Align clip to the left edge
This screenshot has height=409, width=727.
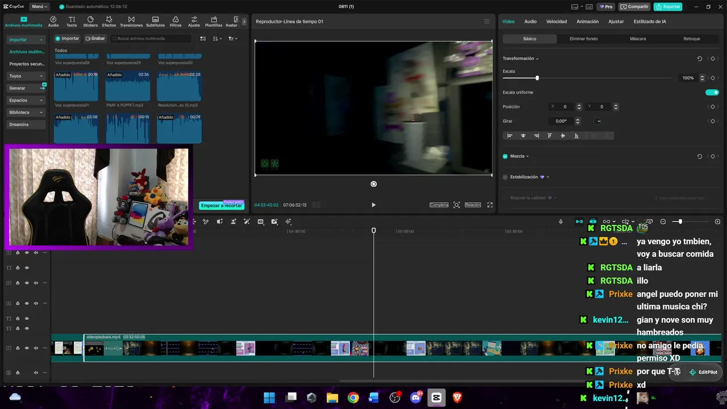509,136
